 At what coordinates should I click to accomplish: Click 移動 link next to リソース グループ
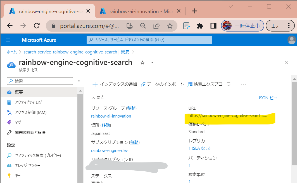tap(131, 108)
